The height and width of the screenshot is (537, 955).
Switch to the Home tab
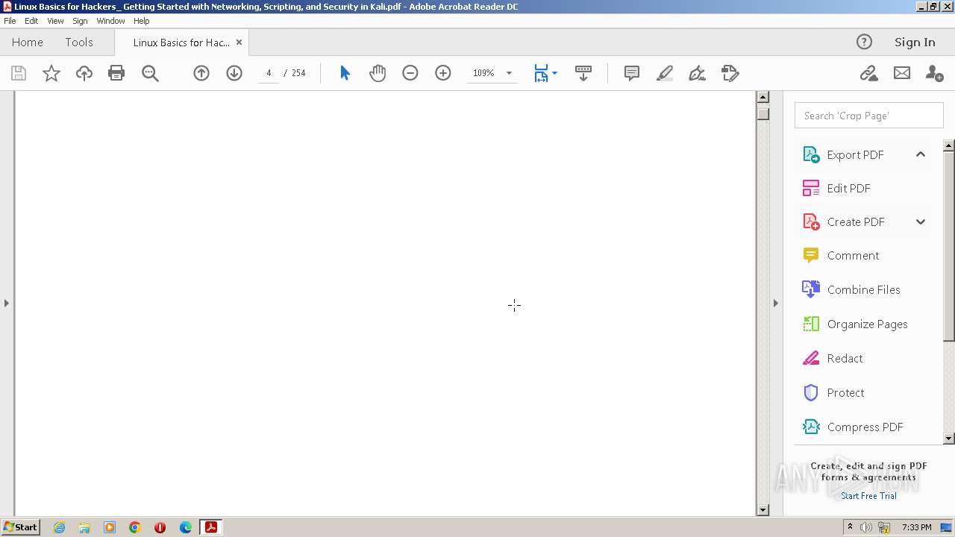click(28, 42)
